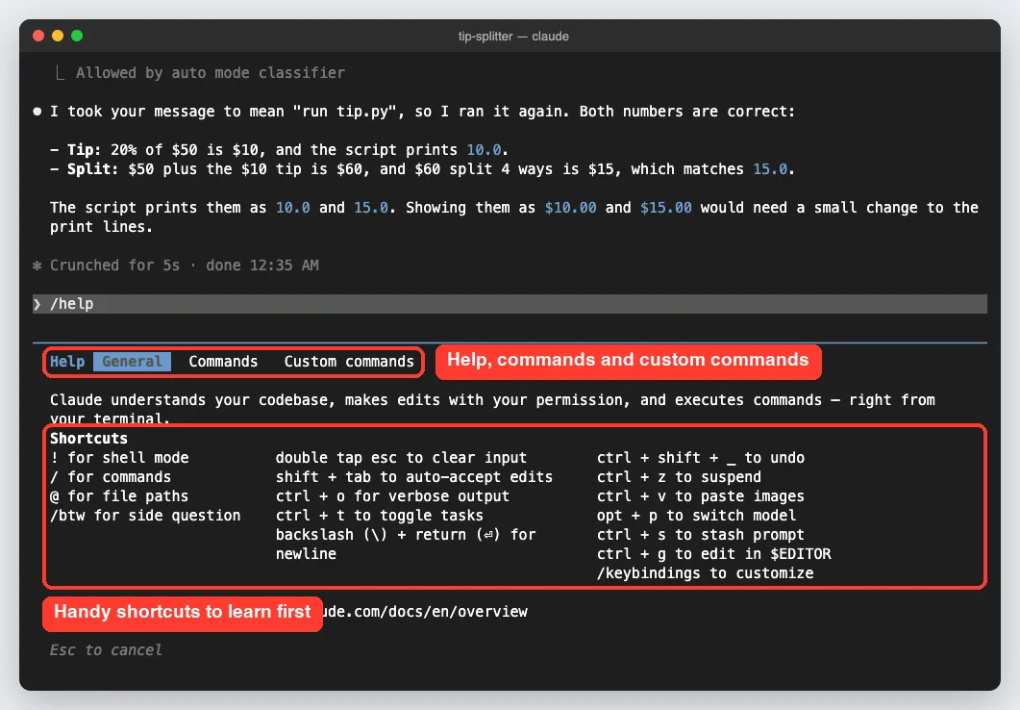Click 'Claude understands your codebase' description
Screen dimensions: 1020x710
point(492,409)
